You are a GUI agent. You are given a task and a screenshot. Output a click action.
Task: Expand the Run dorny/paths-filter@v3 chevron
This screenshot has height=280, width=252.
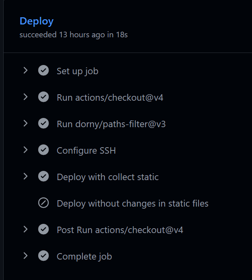click(25, 124)
